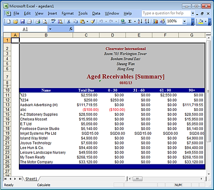Show Standard toolbar options expander

point(193,22)
